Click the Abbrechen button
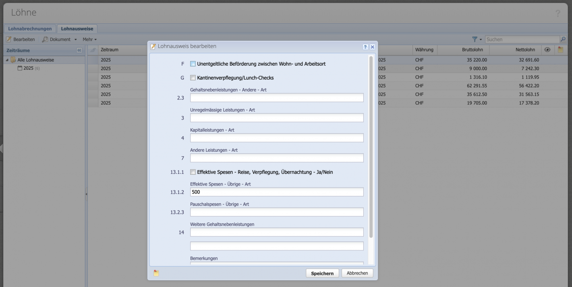Image resolution: width=572 pixels, height=287 pixels. (357, 273)
